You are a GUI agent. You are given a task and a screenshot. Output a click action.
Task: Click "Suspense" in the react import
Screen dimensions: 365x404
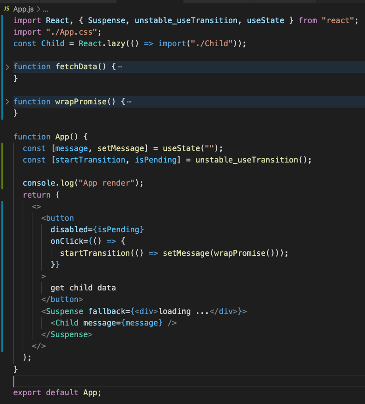click(x=106, y=20)
